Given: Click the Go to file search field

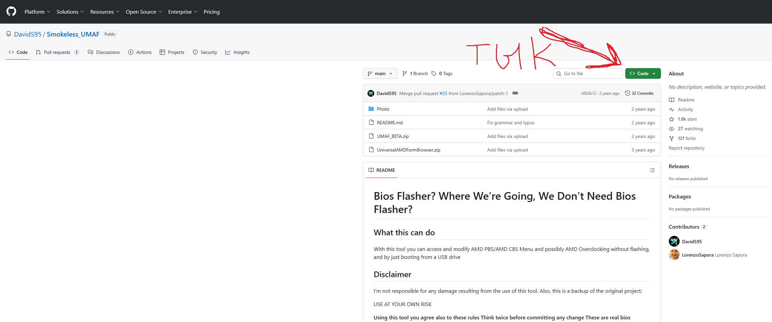Looking at the screenshot, I should tap(588, 73).
